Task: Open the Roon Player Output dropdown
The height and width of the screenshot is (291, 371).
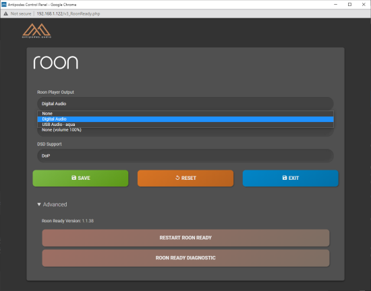Action: coord(185,104)
